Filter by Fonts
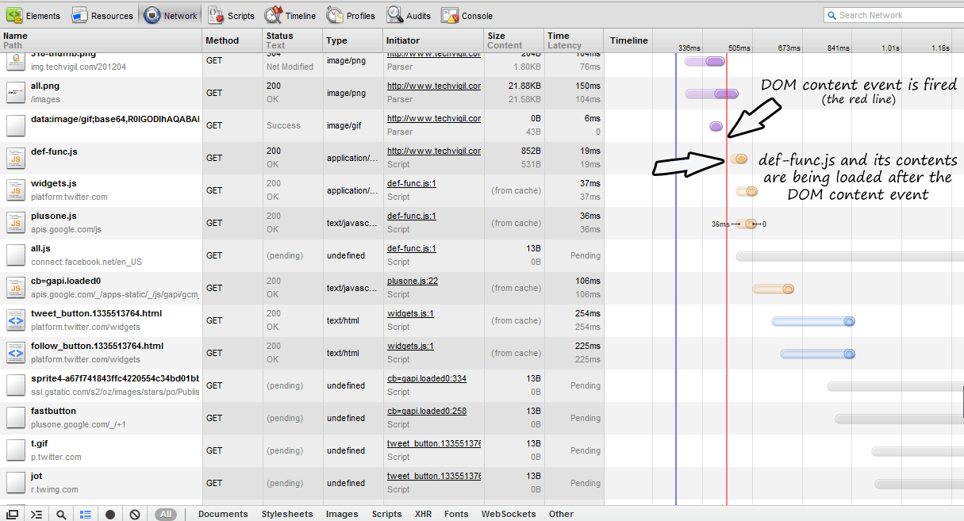Viewport: 964px width, 521px height. click(456, 514)
